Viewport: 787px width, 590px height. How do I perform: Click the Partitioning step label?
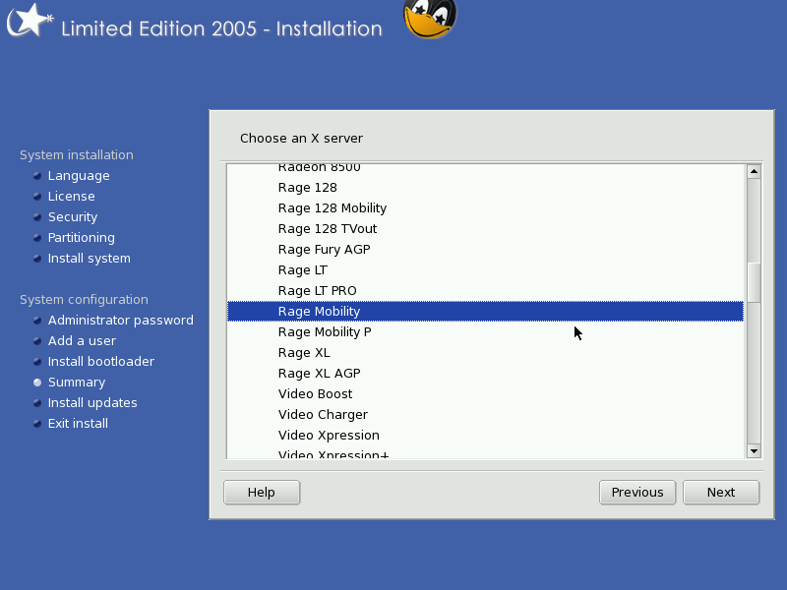coord(82,238)
